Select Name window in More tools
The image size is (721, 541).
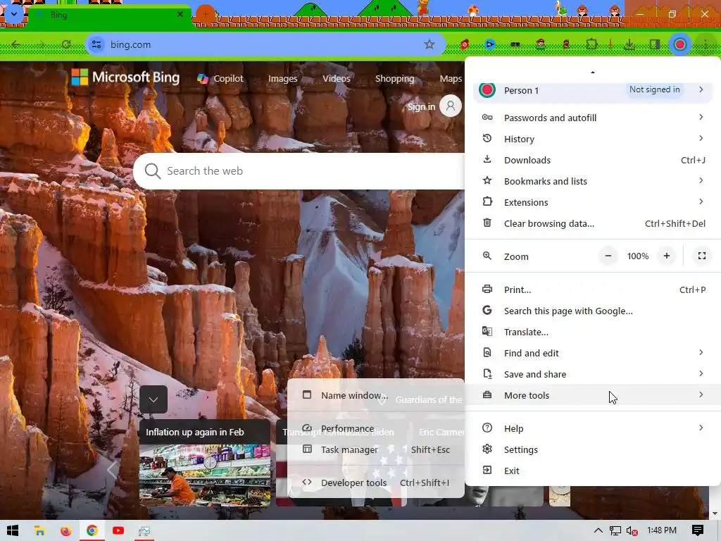376,396
